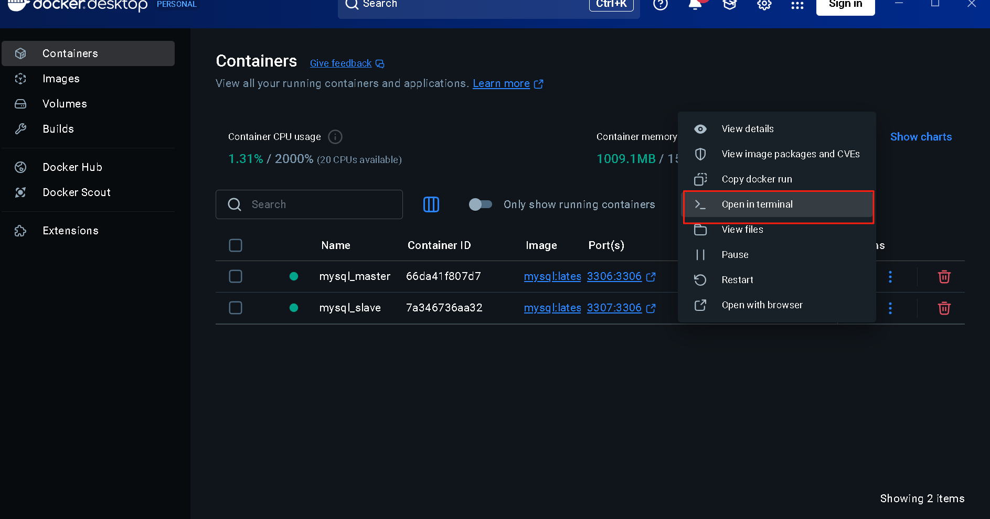The height and width of the screenshot is (519, 990).
Task: Click the CPU usage info icon
Action: pos(335,137)
